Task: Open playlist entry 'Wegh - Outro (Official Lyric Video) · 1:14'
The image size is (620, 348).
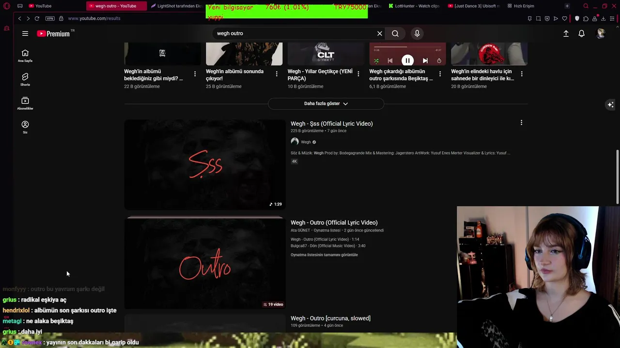Action: click(325, 239)
